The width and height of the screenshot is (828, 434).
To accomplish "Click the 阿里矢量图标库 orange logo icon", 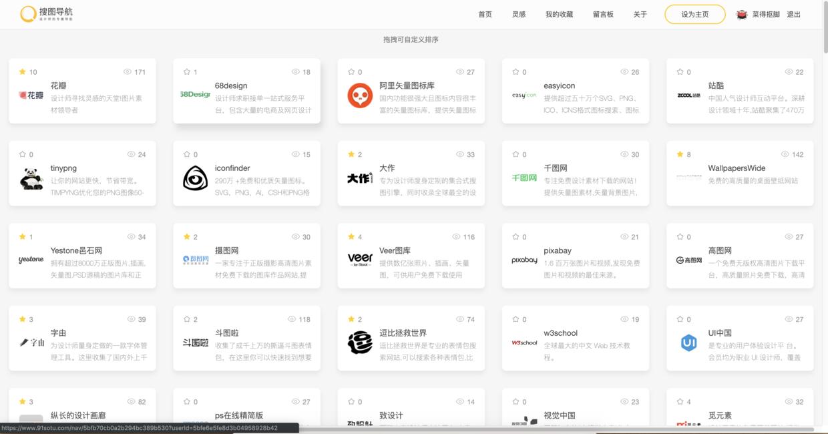I will tap(360, 95).
